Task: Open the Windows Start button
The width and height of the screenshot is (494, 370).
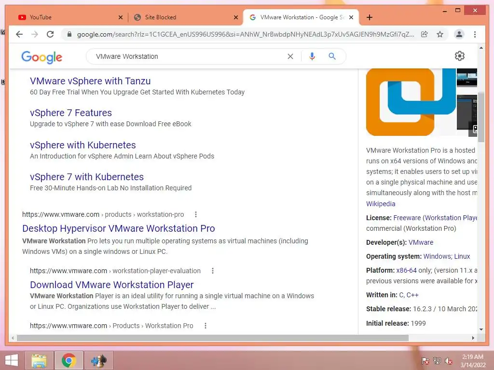Action: tap(12, 360)
